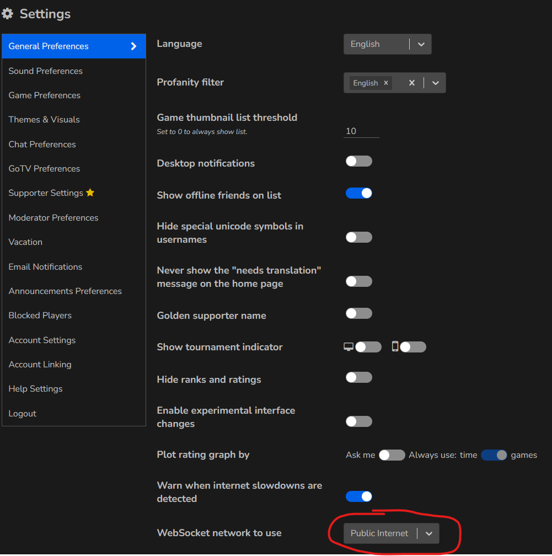This screenshot has height=556, width=552.
Task: Click Game thumbnail list threshold field
Action: [x=361, y=131]
